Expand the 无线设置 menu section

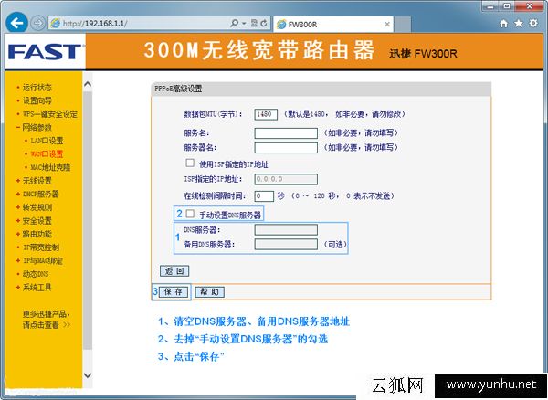tap(37, 181)
